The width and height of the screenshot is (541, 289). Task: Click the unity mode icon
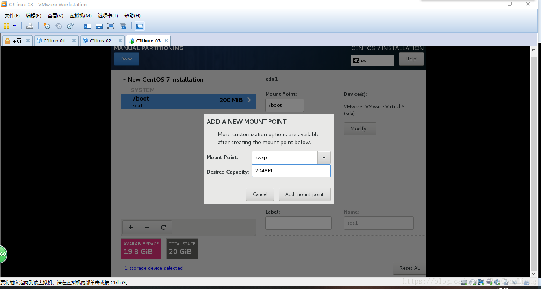pyautogui.click(x=123, y=26)
